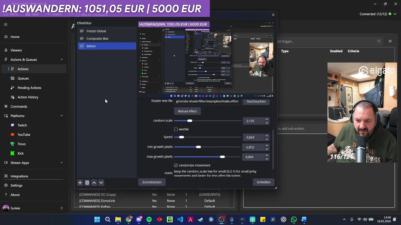Viewport: 401px width, 225px height.
Task: Decrease max growth pixels with down stepper
Action: [x=267, y=159]
